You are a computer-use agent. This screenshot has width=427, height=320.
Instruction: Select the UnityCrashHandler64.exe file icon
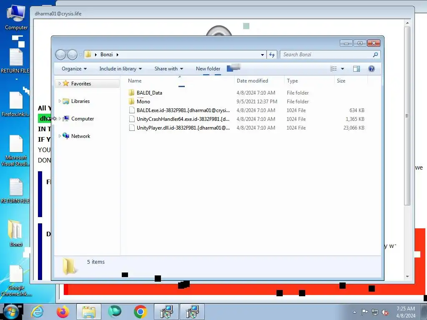click(x=132, y=119)
